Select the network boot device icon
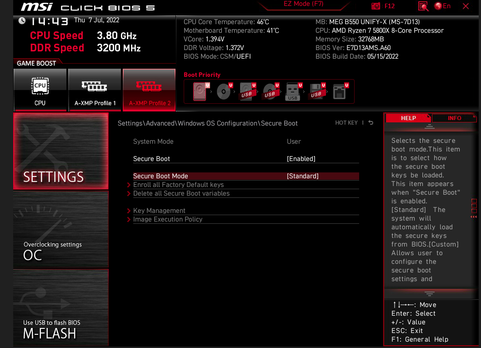The height and width of the screenshot is (348, 481). [x=340, y=91]
